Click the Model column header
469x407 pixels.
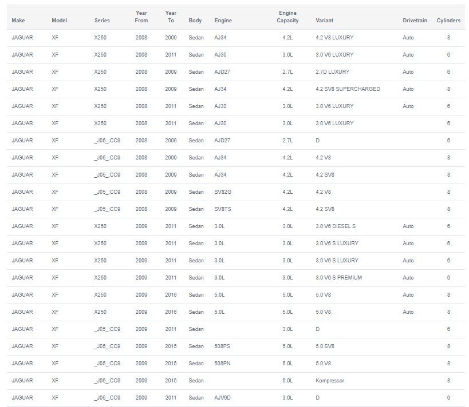(x=59, y=21)
